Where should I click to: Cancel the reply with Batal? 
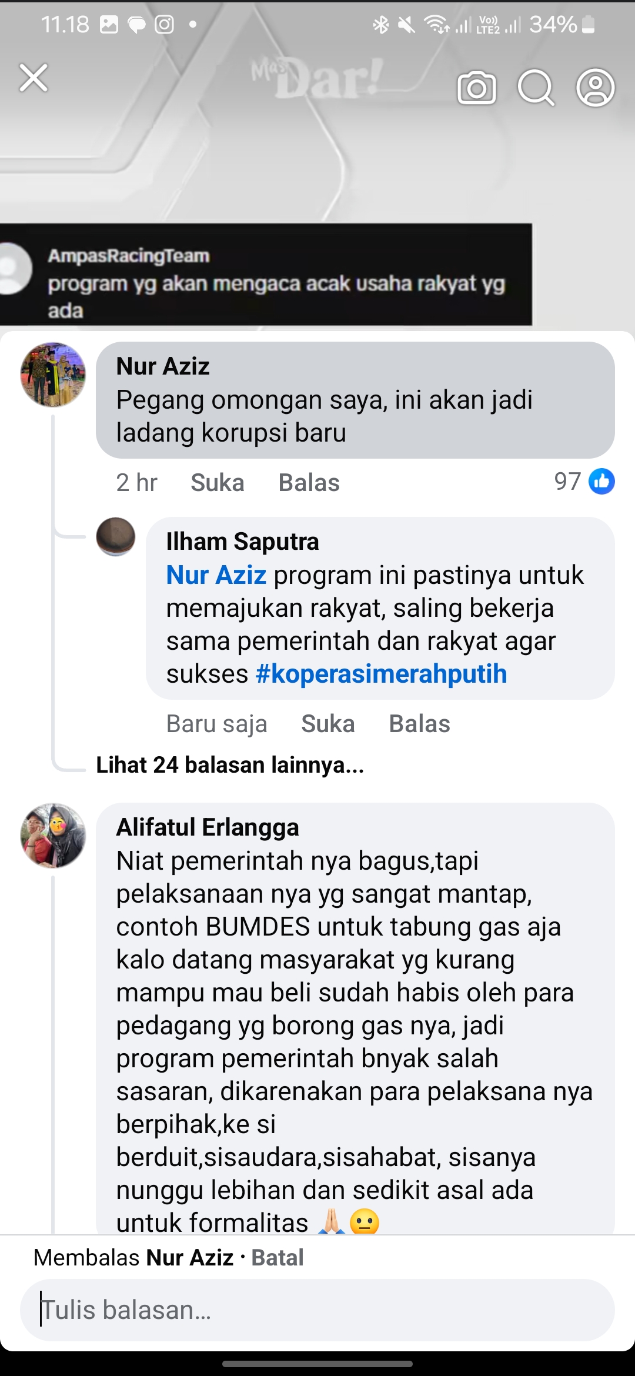tap(278, 1258)
